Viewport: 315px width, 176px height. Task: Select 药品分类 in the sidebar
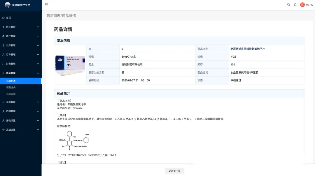point(11,88)
